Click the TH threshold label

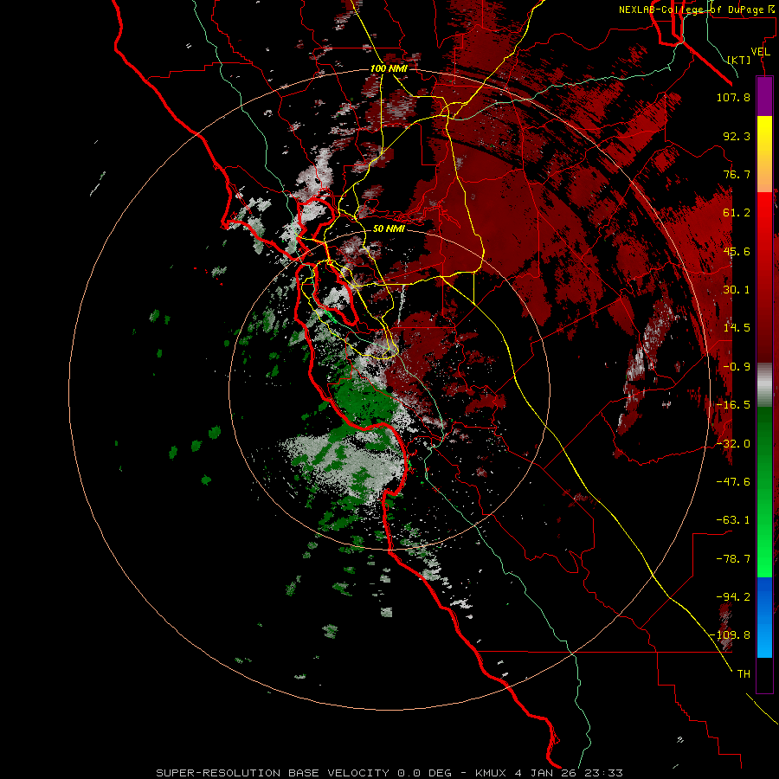click(744, 674)
